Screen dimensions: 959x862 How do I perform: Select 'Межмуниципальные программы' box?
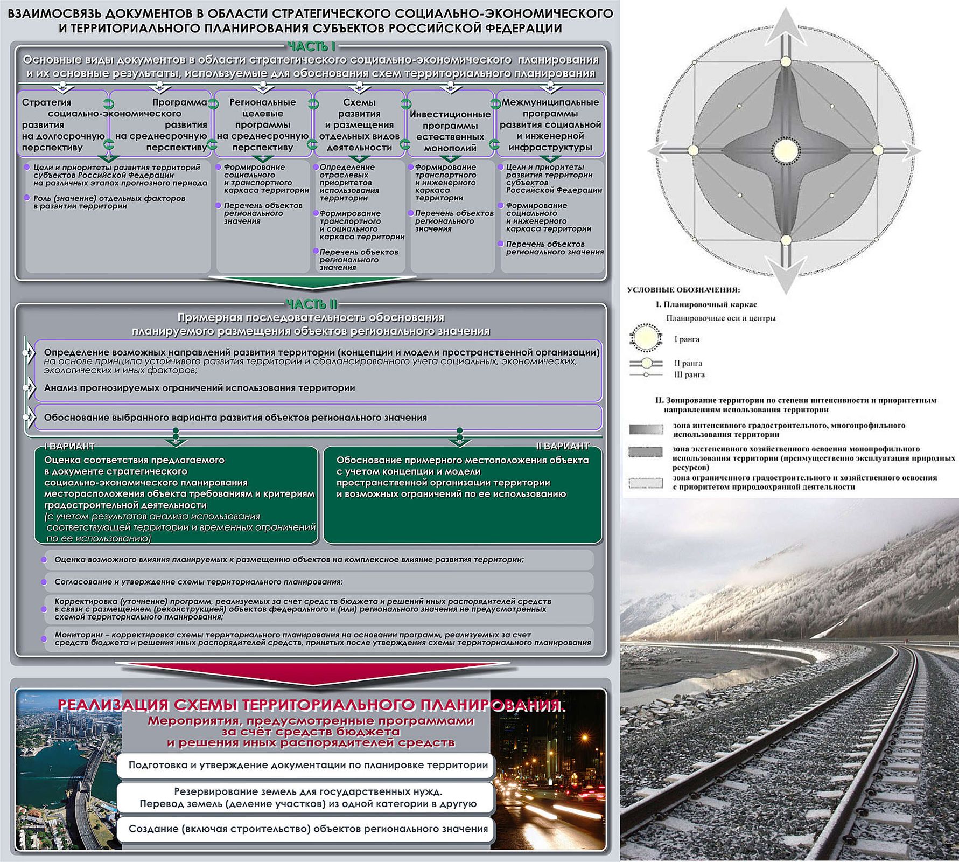coord(550,124)
